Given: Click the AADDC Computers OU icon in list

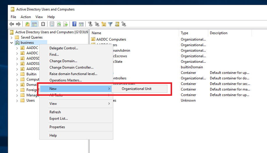Looking at the screenshot, I should point(93,39).
